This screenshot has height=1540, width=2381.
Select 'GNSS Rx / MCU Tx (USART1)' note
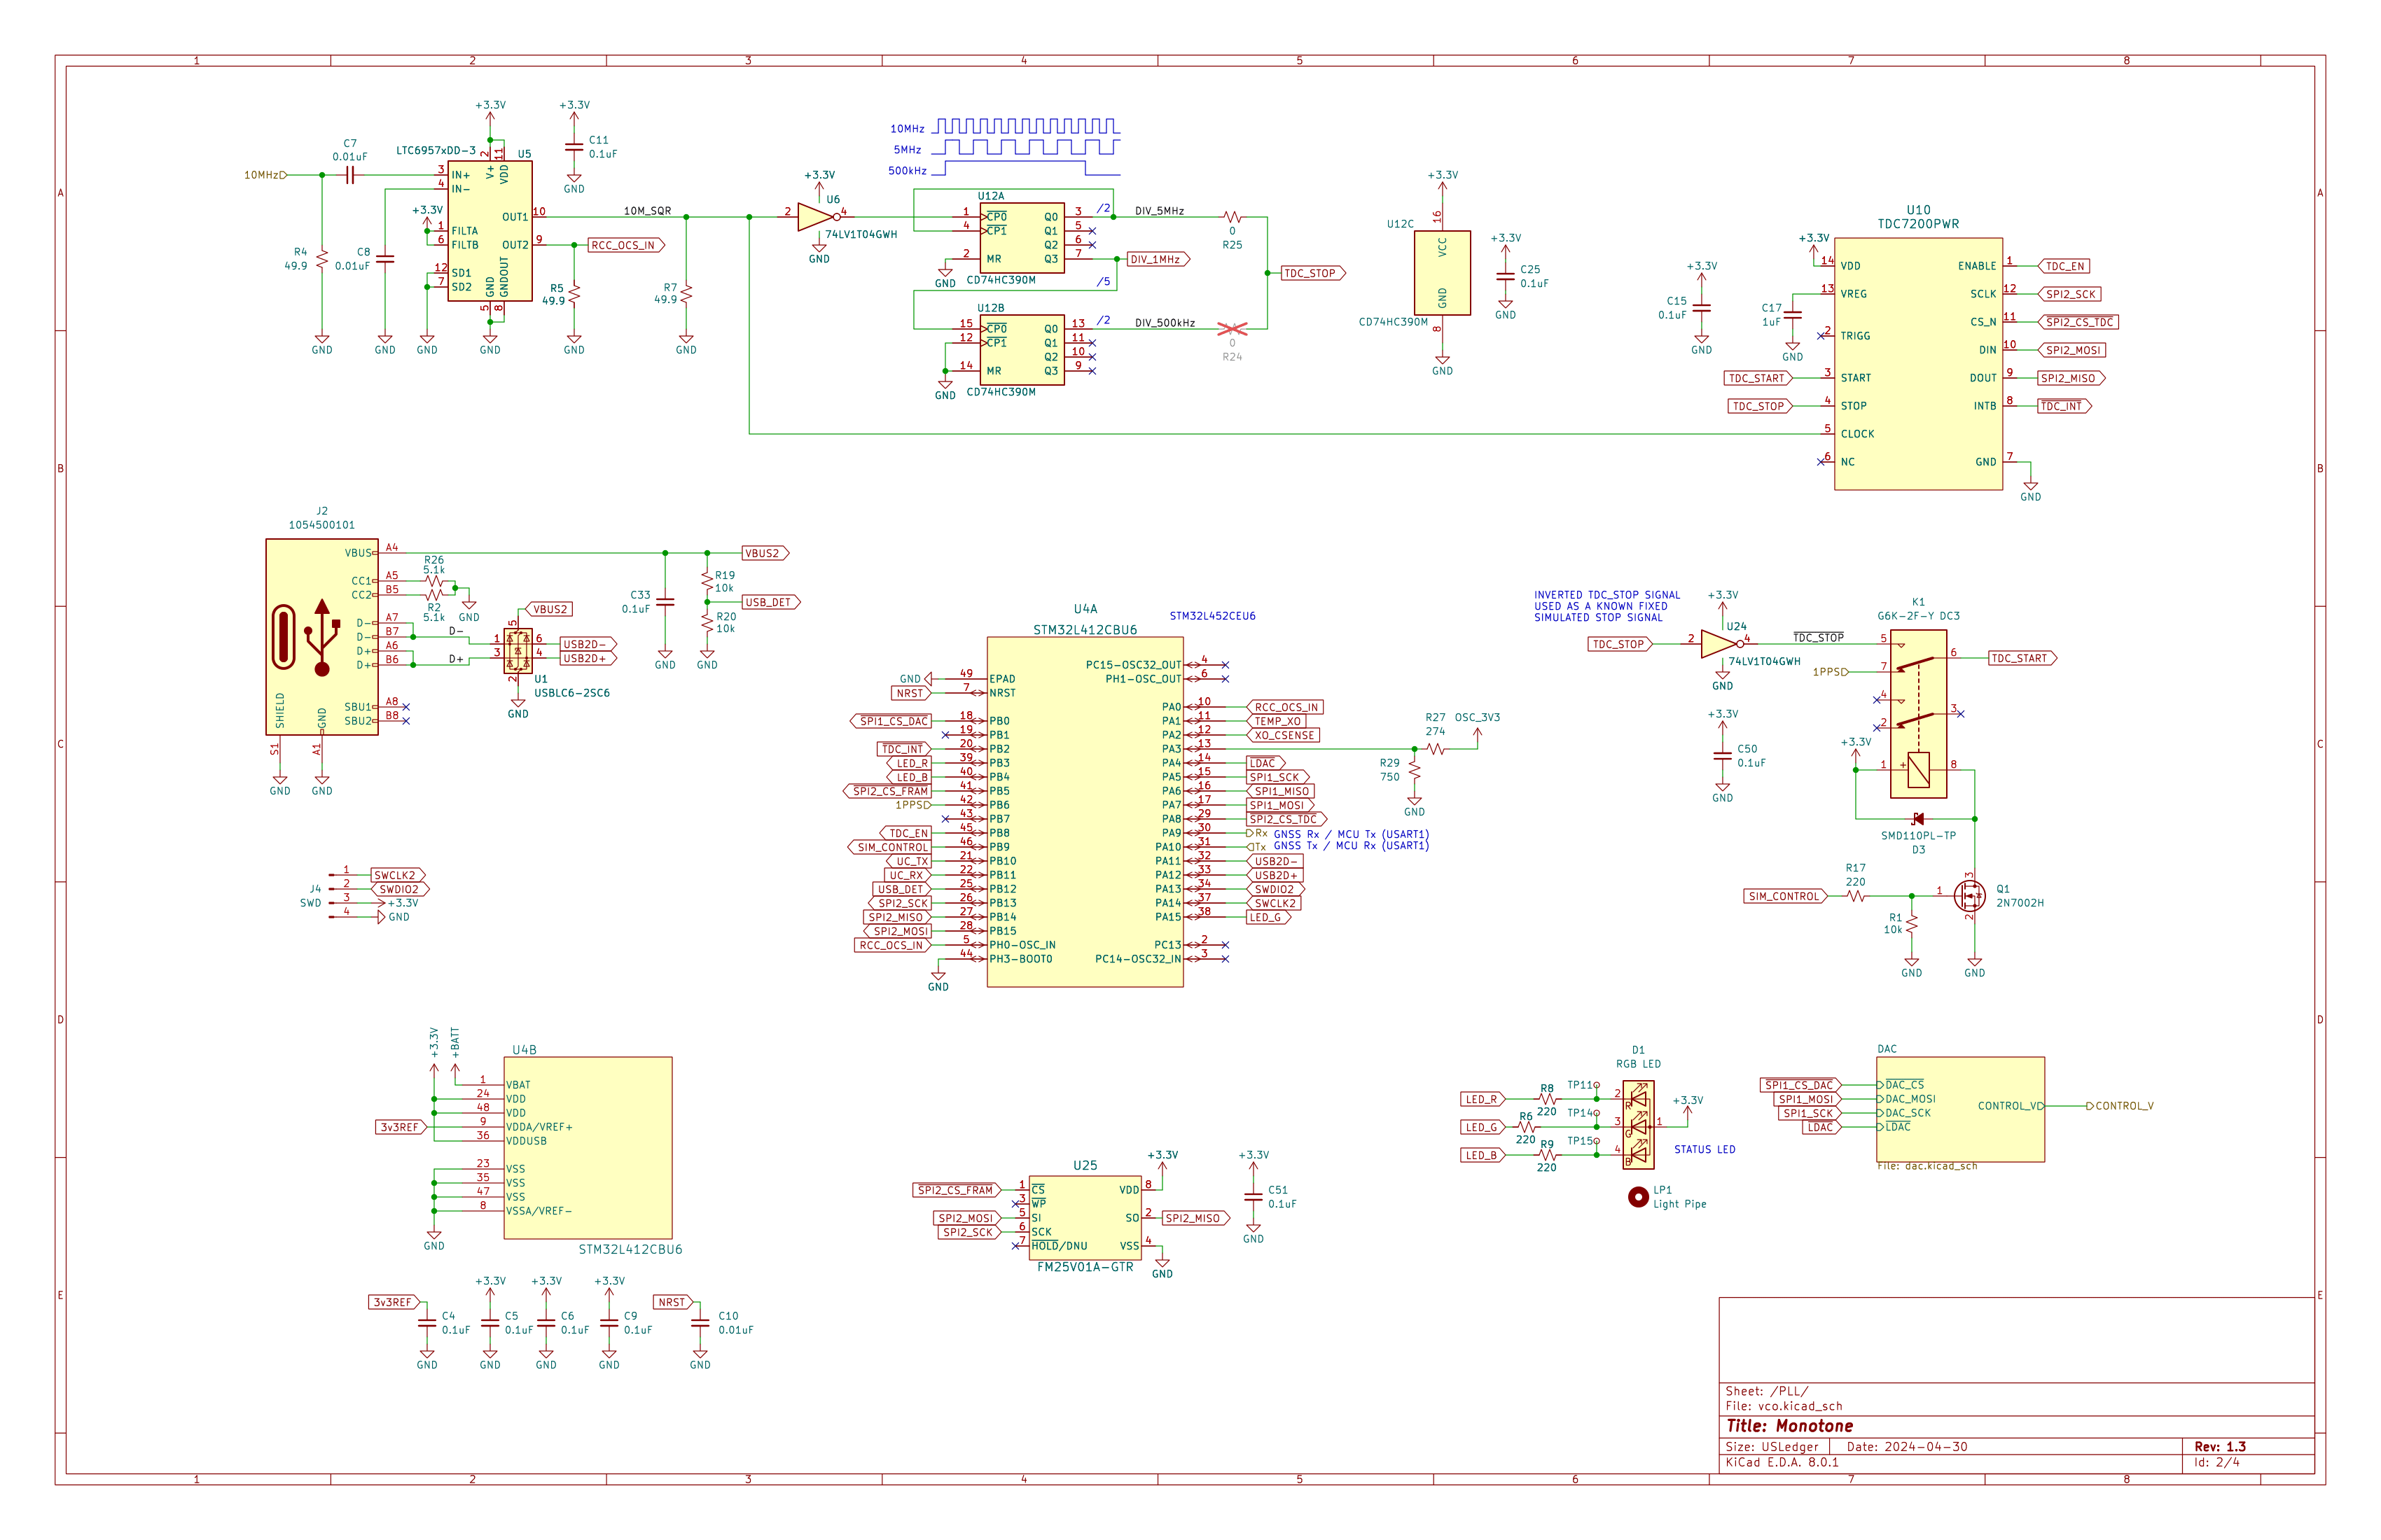click(1352, 834)
